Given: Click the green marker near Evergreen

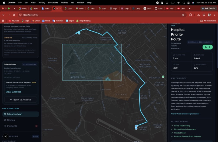Looking at the screenshot, I should tap(163, 77).
